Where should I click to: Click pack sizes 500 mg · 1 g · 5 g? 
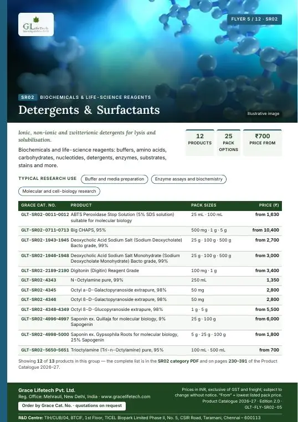(209, 230)
